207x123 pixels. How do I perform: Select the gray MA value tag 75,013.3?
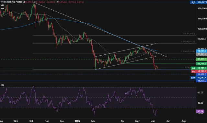(x=202, y=54)
